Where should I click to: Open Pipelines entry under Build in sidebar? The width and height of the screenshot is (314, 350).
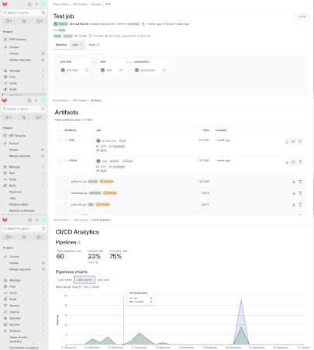click(x=16, y=192)
